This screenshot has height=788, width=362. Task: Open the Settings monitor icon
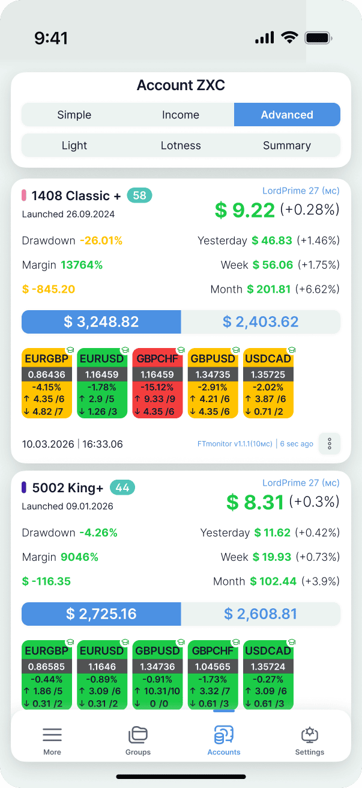310,735
